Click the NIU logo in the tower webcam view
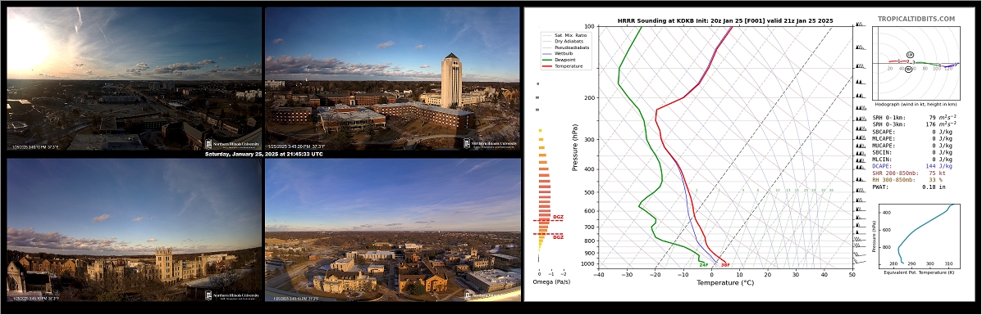Screen dimensions: 982x315 [491, 143]
